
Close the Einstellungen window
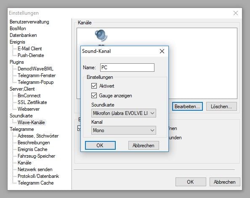click(236, 13)
